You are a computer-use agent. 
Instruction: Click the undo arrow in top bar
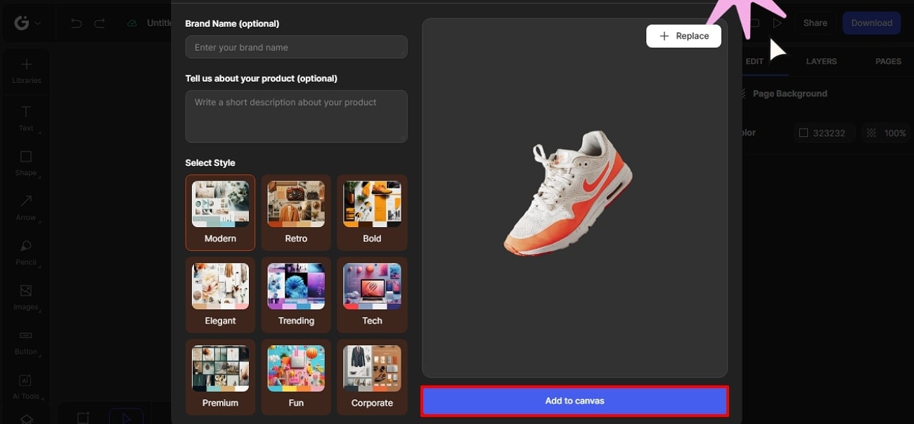[x=77, y=23]
